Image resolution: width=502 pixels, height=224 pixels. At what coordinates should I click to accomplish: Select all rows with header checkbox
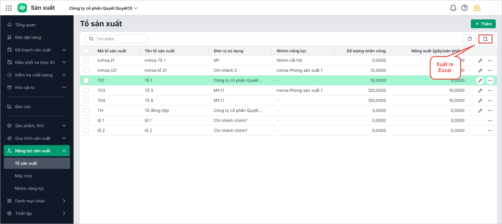(x=86, y=51)
